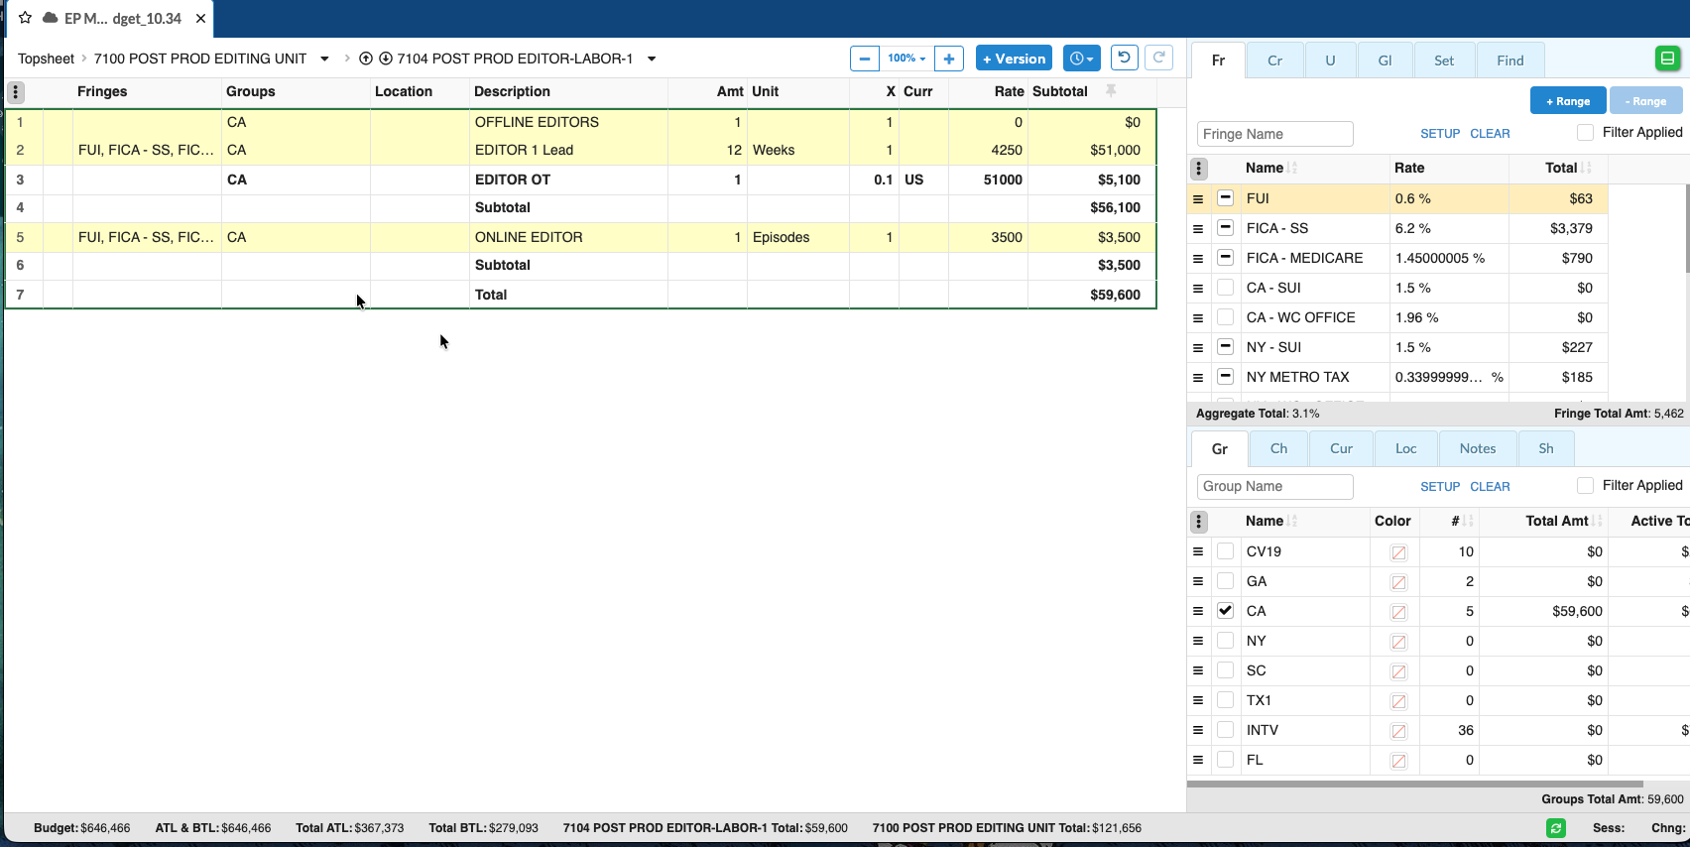This screenshot has width=1690, height=847.
Task: Go down a level with the down-arrow circle icon
Action: point(386,59)
